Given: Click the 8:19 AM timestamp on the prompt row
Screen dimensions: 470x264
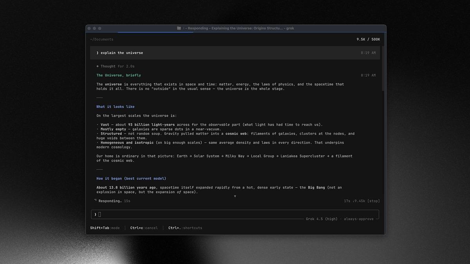Looking at the screenshot, I should pos(368,53).
